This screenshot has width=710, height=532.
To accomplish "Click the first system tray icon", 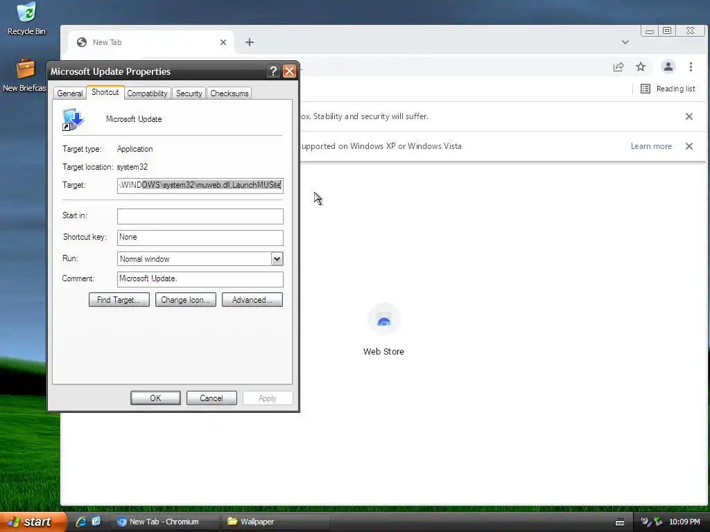I will 646,522.
